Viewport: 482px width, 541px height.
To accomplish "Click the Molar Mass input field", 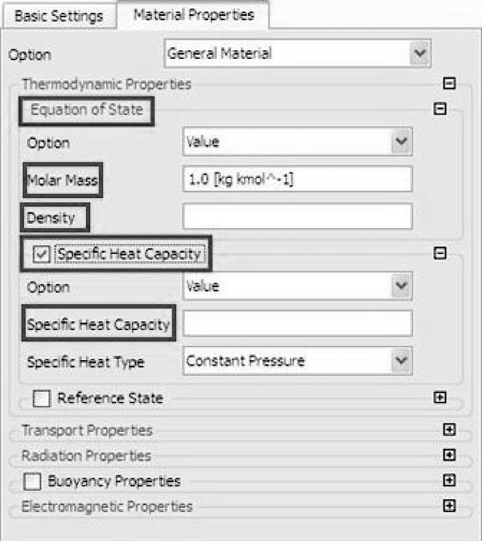I will tap(297, 179).
